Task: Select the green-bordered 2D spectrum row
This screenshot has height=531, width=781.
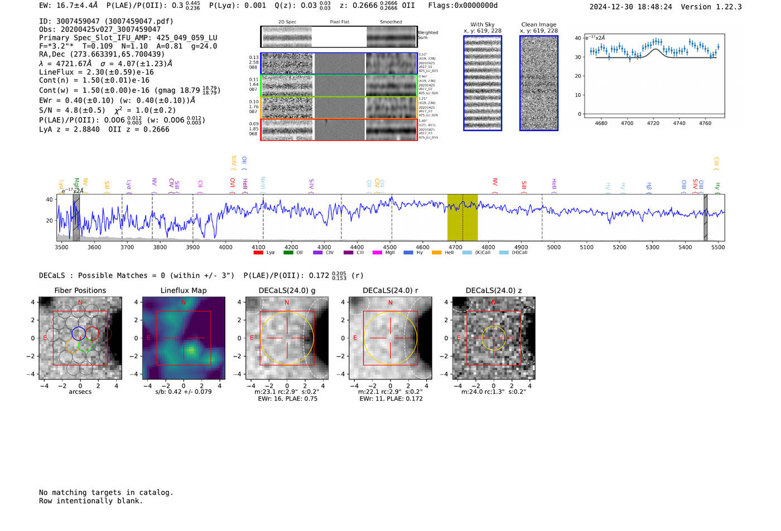Action: 339,86
